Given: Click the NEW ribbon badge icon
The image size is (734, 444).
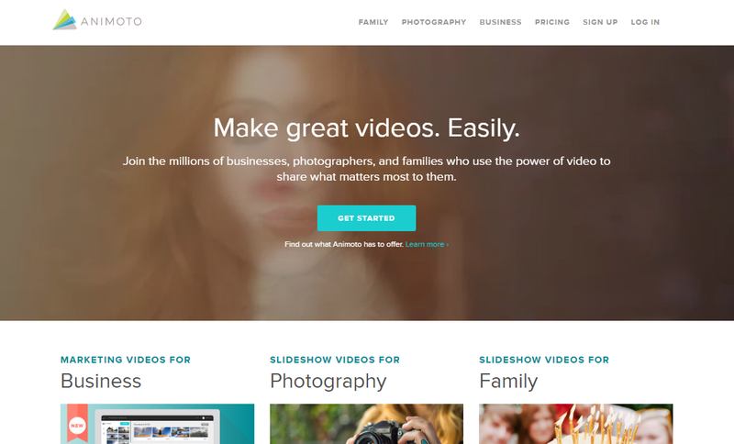Looking at the screenshot, I should (77, 425).
